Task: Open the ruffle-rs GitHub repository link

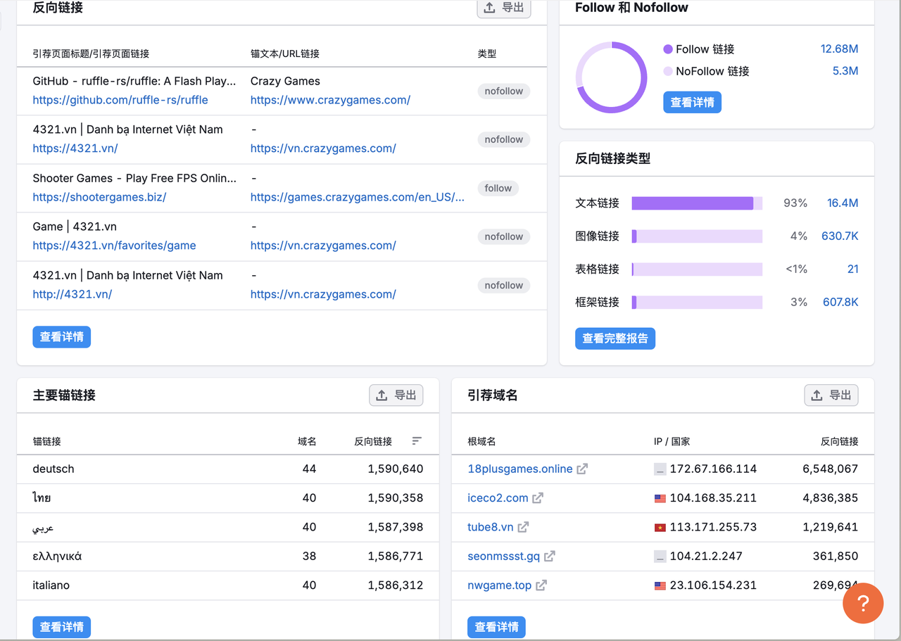Action: point(120,100)
